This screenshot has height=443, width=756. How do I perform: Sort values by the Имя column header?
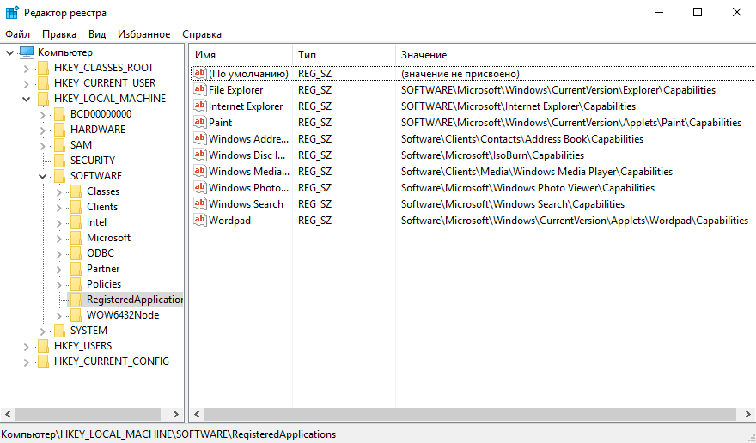(x=241, y=55)
